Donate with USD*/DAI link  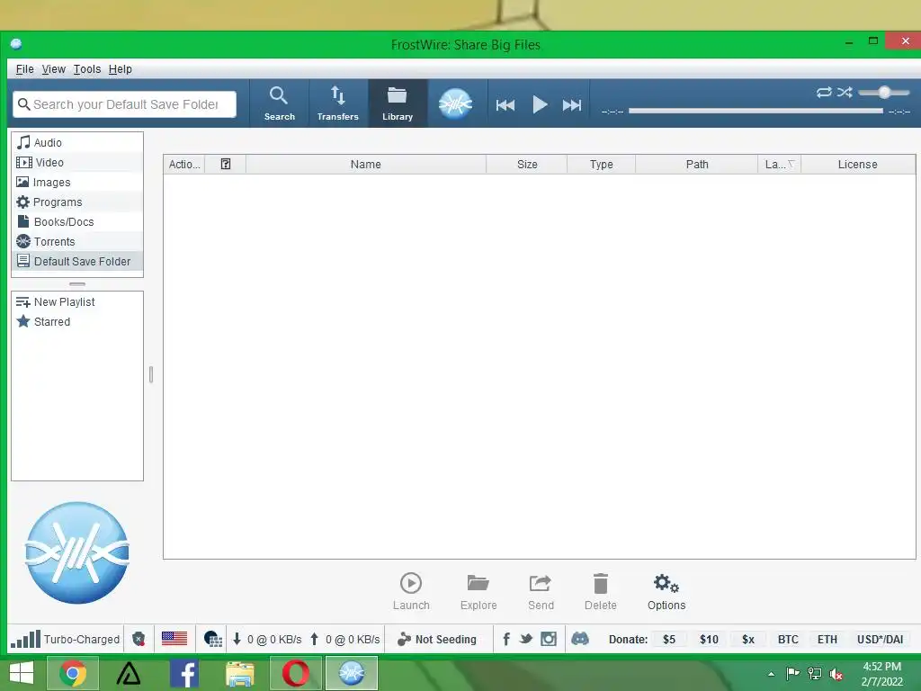click(880, 640)
